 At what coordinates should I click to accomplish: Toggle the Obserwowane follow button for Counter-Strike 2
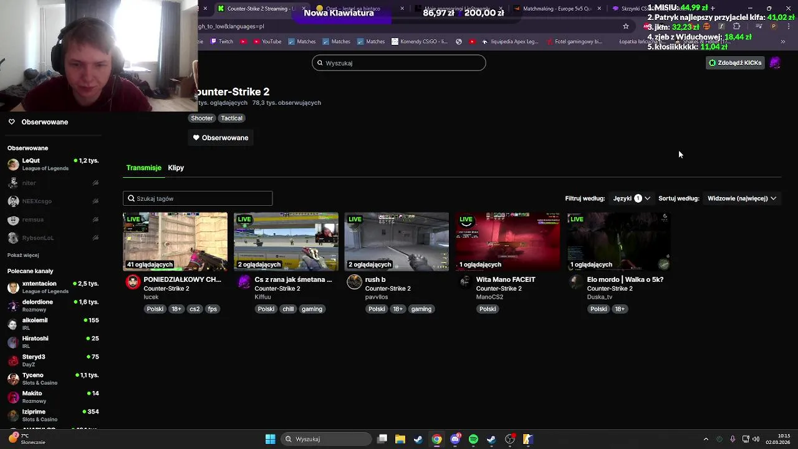pos(221,138)
